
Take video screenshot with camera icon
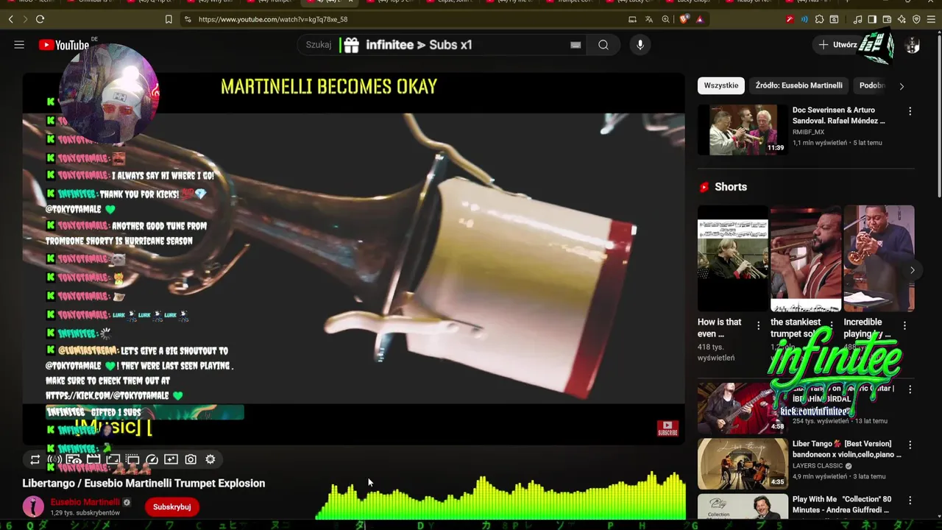point(191,459)
